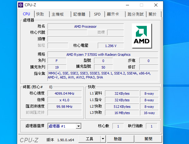
Task: Click the L2 快取 512 KBytes value
Action: (x=122, y=107)
